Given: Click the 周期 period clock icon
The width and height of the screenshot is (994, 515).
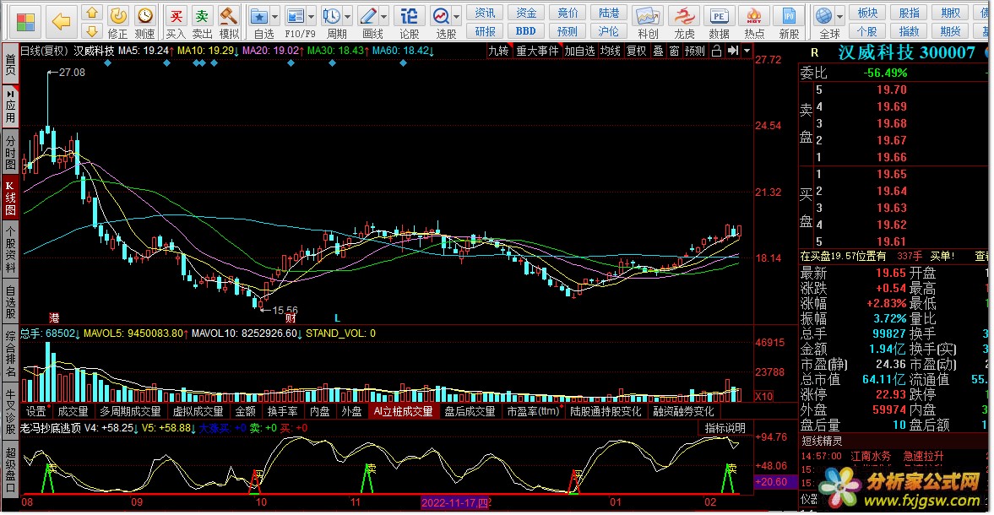Looking at the screenshot, I should pyautogui.click(x=332, y=16).
